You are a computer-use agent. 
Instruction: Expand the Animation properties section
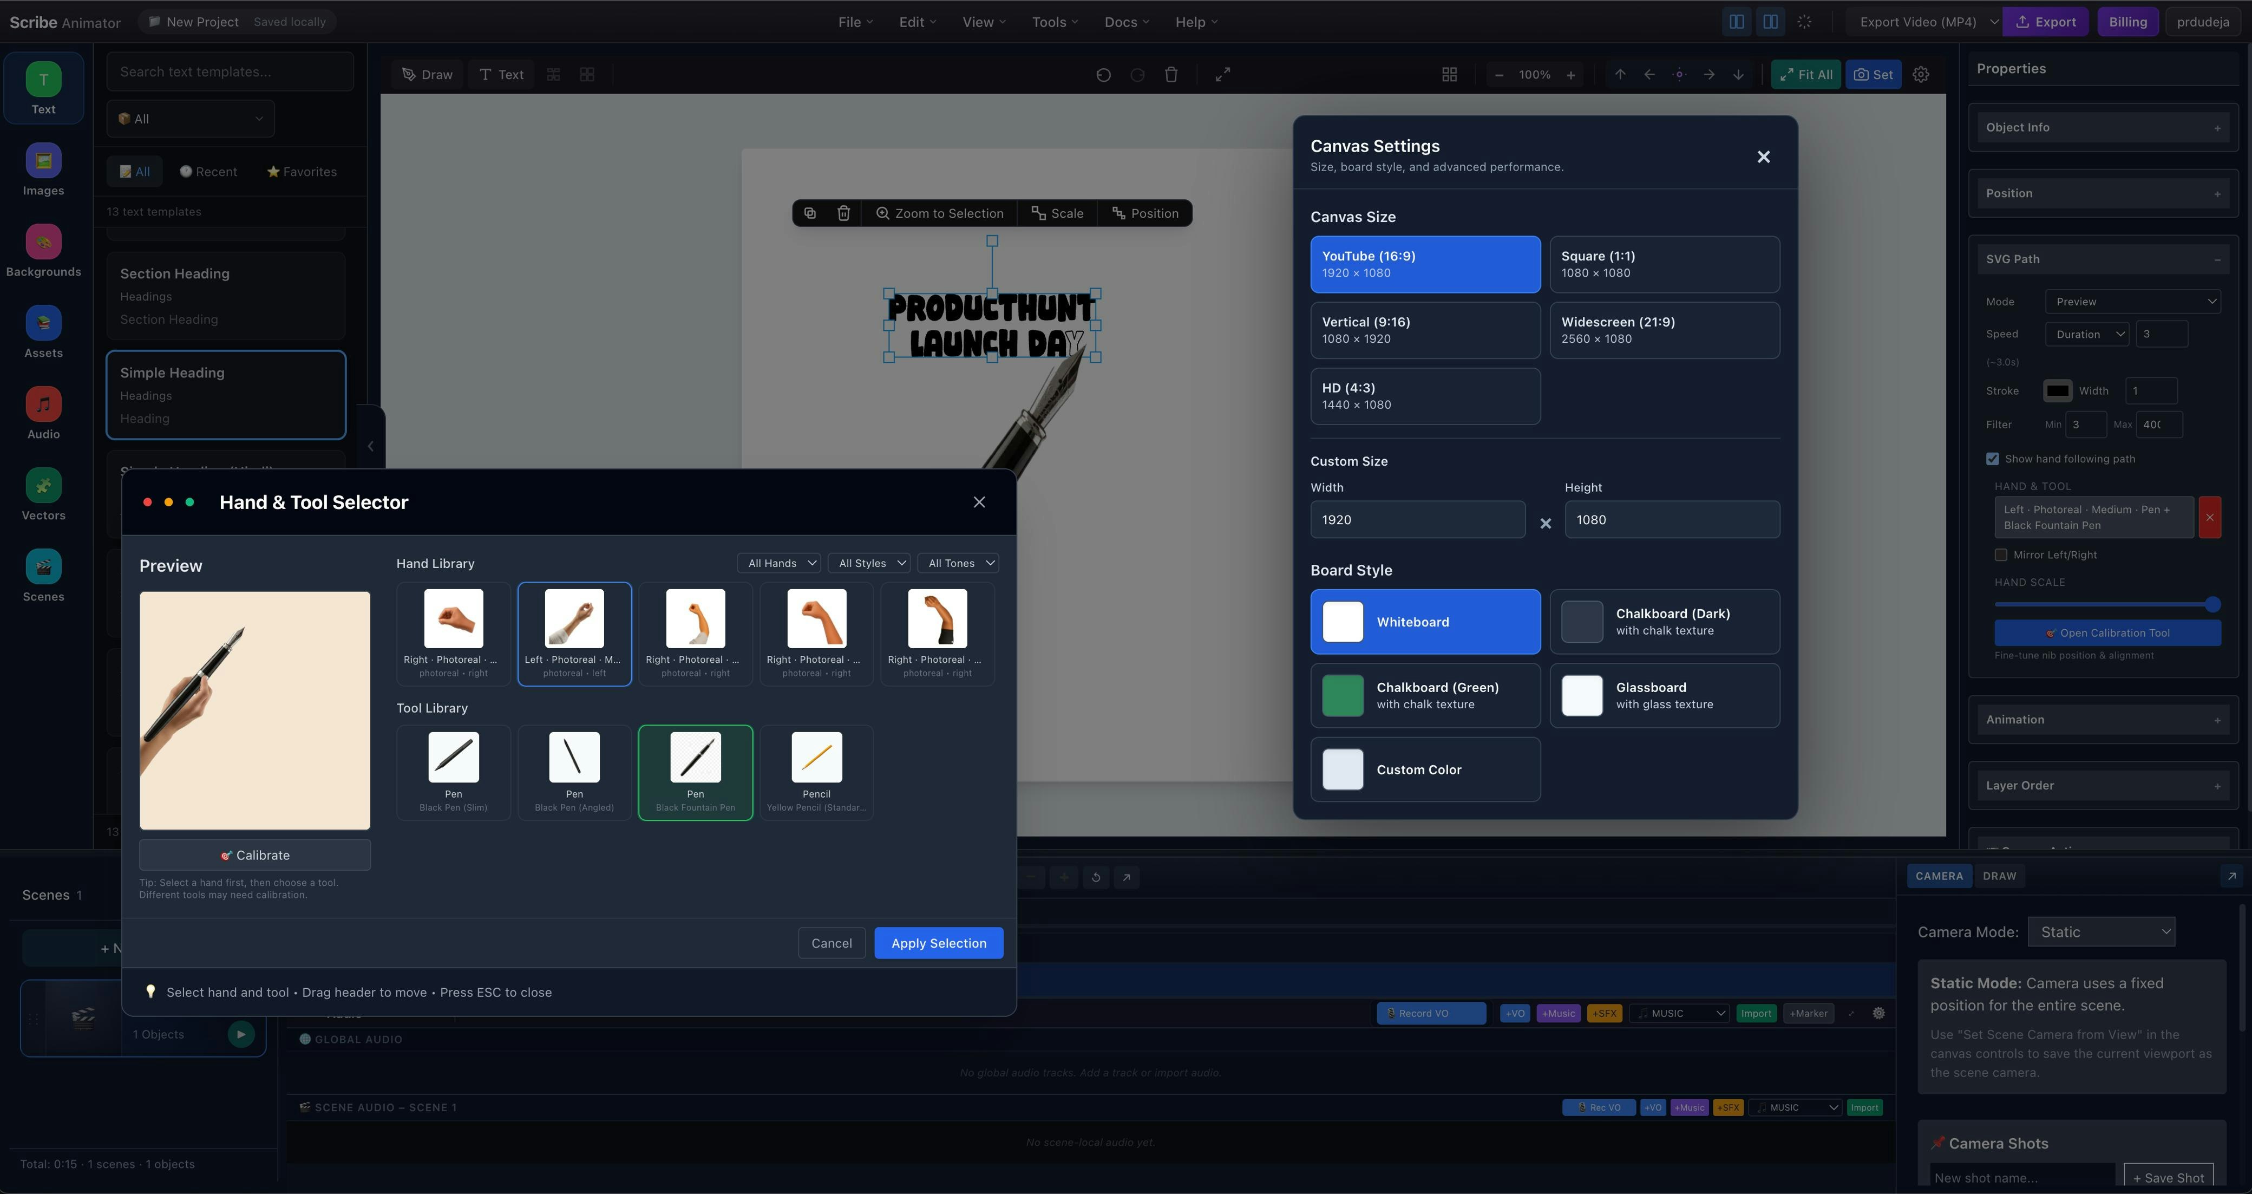(2103, 720)
